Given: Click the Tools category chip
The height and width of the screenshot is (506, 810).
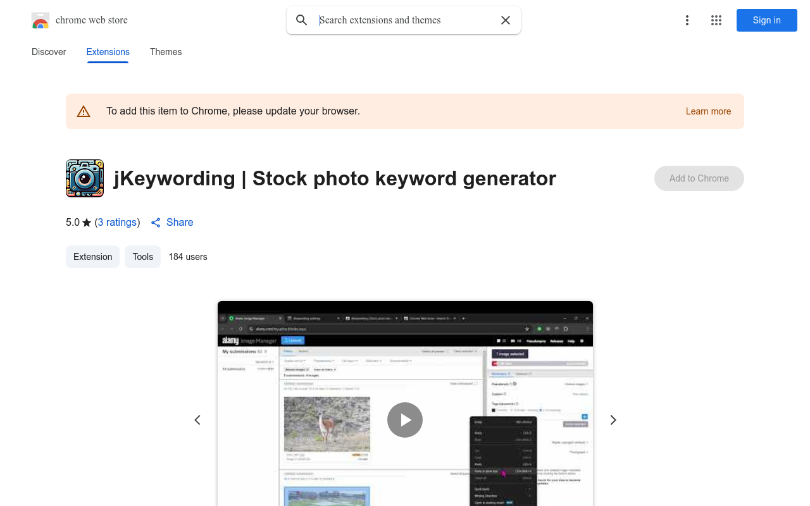Looking at the screenshot, I should pyautogui.click(x=143, y=257).
